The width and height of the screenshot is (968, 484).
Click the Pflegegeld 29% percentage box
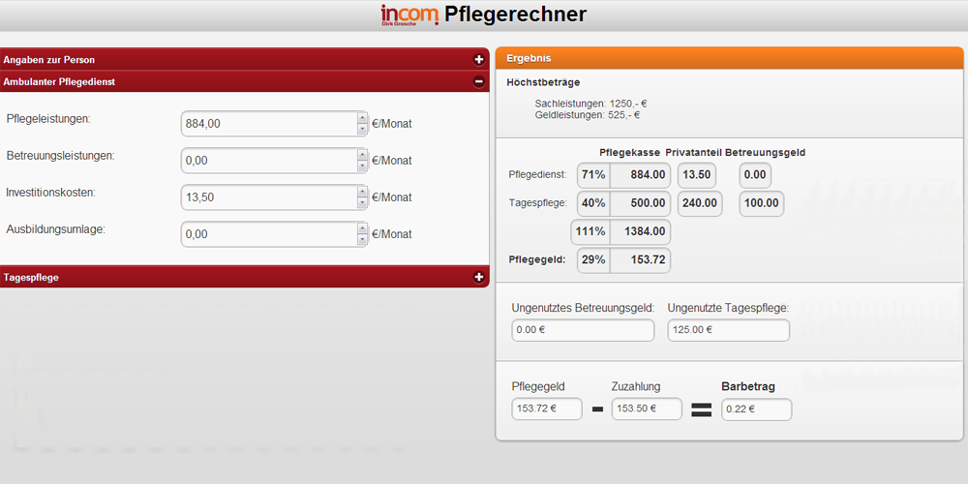(592, 260)
